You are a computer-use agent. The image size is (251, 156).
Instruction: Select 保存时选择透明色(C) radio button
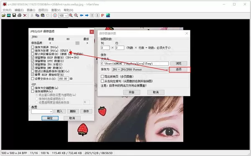pos(37,99)
